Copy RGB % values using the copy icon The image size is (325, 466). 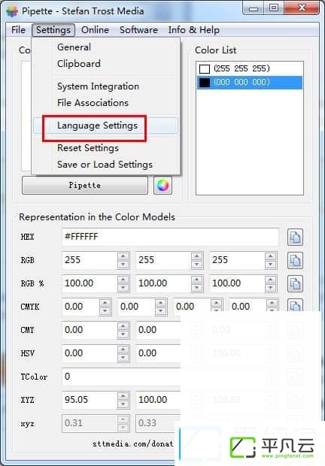(x=295, y=284)
